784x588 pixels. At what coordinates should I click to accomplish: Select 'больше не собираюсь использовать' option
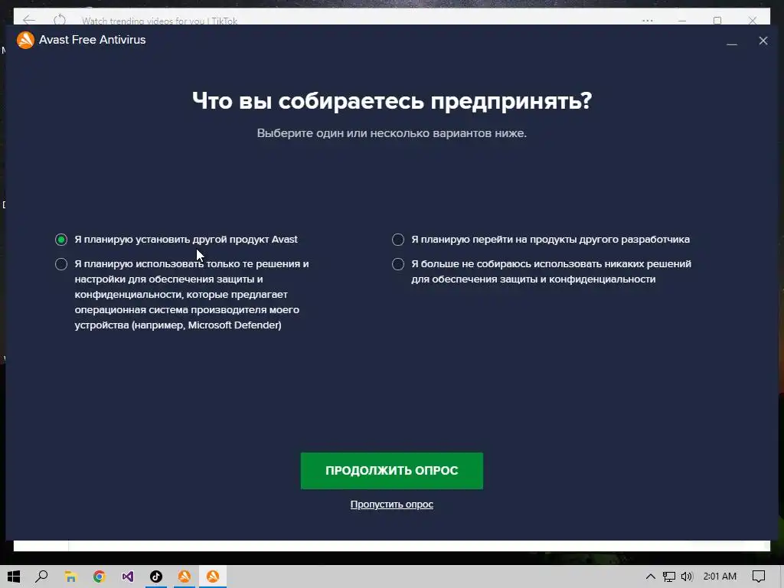398,264
